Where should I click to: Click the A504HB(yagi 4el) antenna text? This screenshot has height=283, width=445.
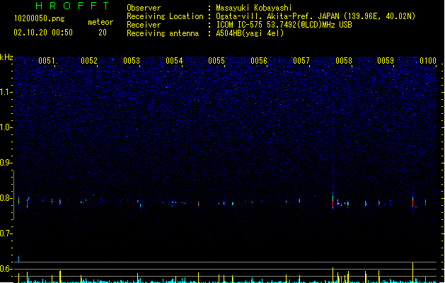point(250,33)
